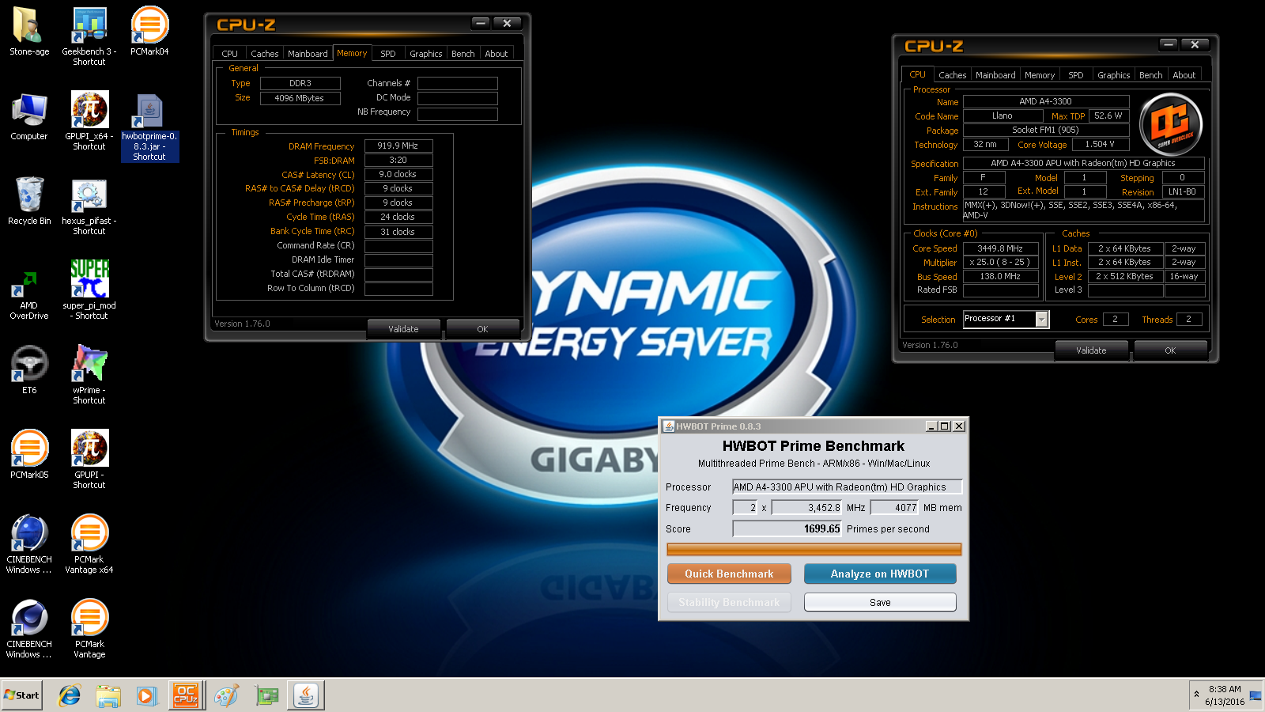Open AMD OverDrive icon
1265x712 pixels.
click(29, 294)
